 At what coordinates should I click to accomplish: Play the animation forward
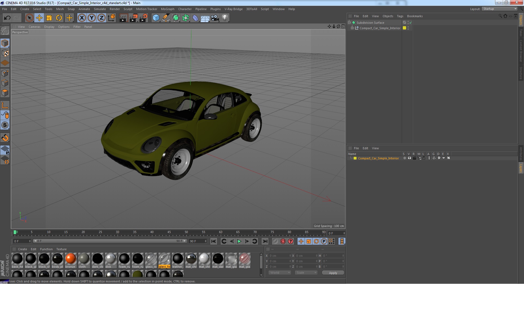tap(239, 241)
